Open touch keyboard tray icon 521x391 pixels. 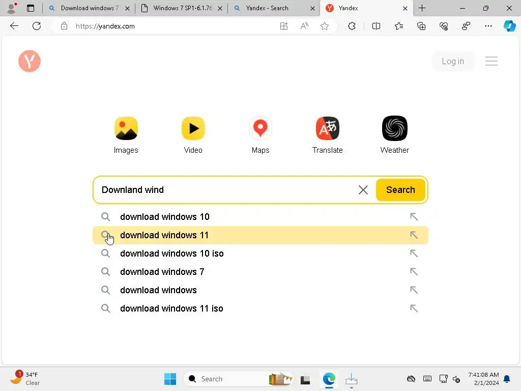coord(427,379)
